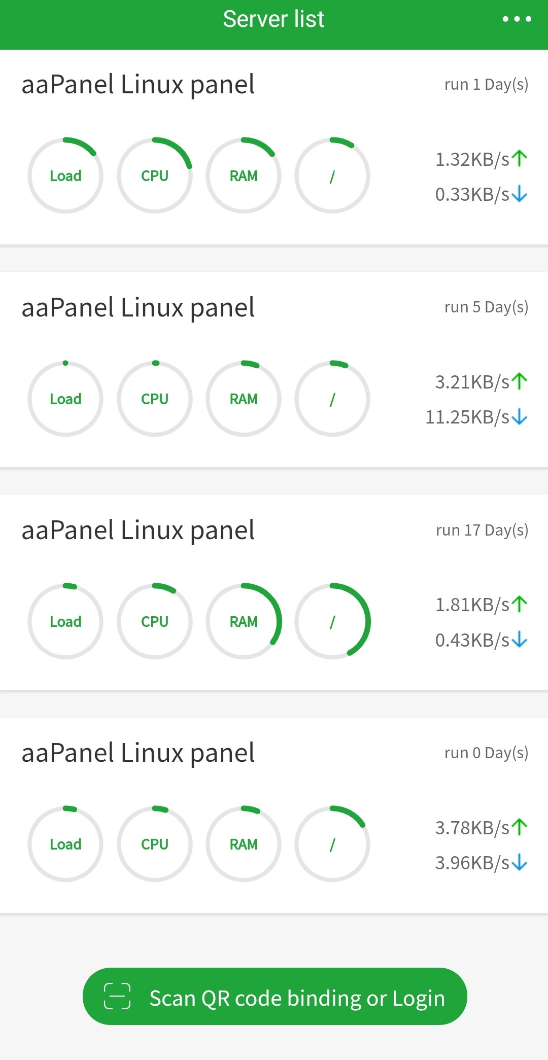Screen dimensions: 548x1060
Task: Tap the Load gauge of the 5-day server
Action: point(65,399)
